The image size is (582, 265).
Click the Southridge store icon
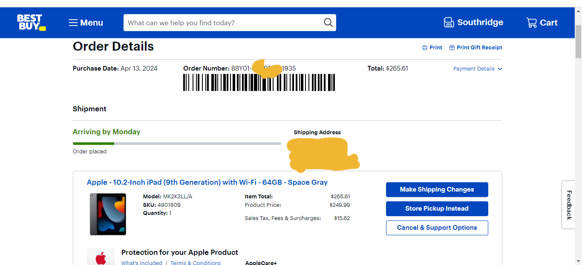(449, 23)
